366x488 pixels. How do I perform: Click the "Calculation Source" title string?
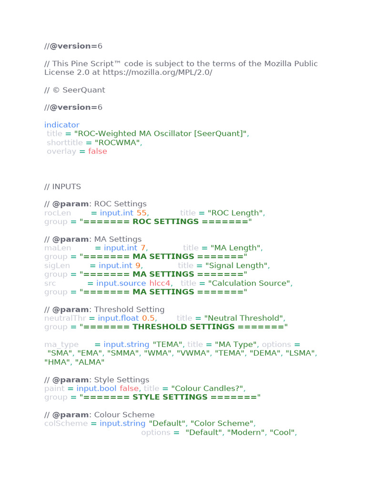point(250,283)
